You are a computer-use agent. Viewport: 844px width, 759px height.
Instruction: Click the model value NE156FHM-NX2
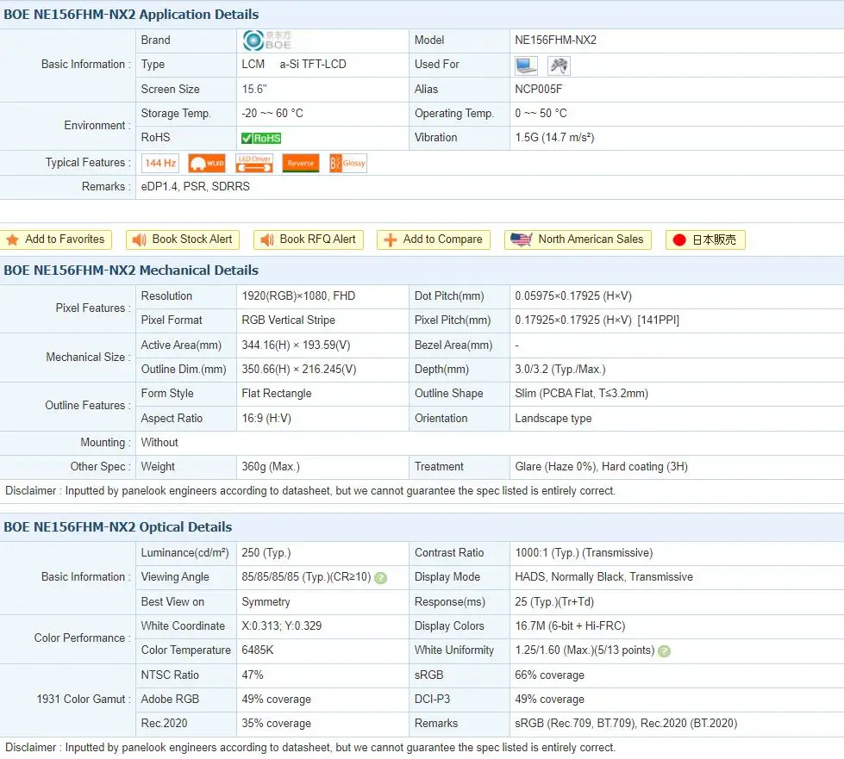[555, 40]
